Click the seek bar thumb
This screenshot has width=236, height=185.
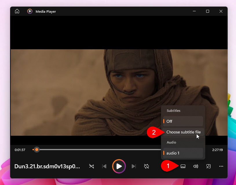click(x=36, y=150)
